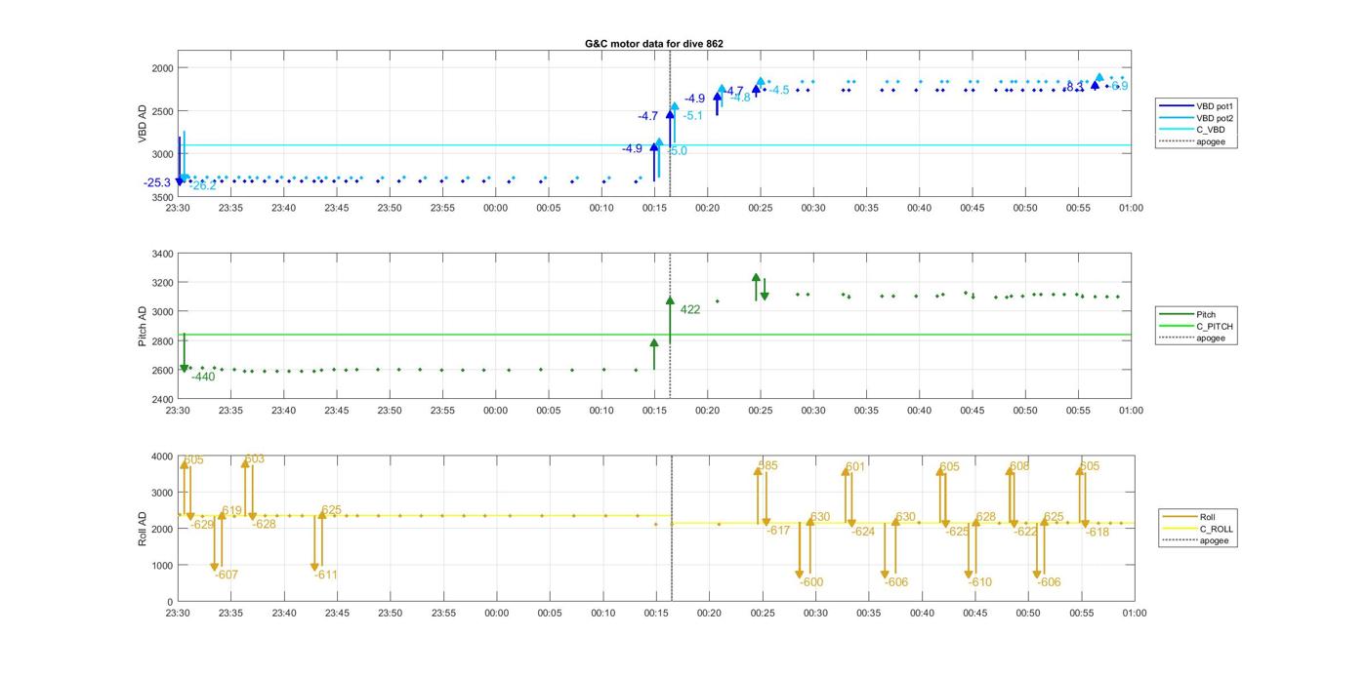The image size is (1367, 676).
Task: Click the "Pitch AD" y-axis label
Action: point(143,327)
